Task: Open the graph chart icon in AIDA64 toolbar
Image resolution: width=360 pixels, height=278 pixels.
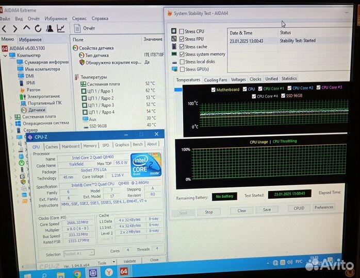Action: point(61,28)
